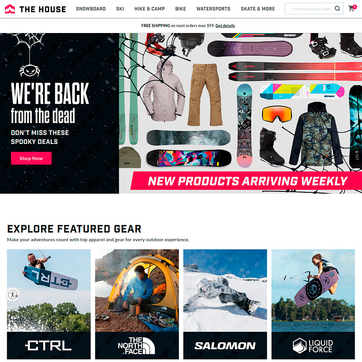362x362 pixels.
Task: Click the We're Back from the dead heading
Action: pos(50,103)
